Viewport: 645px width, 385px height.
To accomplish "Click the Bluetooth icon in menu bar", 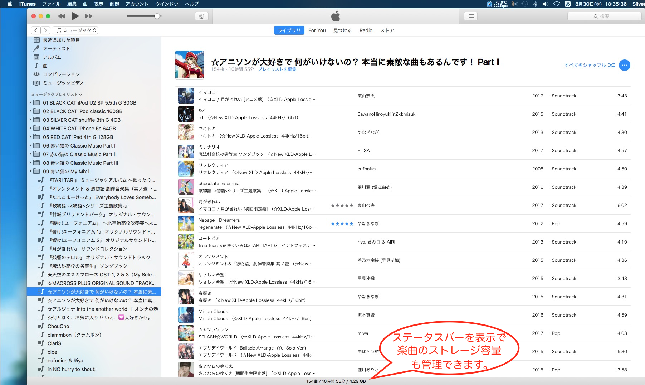I will click(535, 4).
